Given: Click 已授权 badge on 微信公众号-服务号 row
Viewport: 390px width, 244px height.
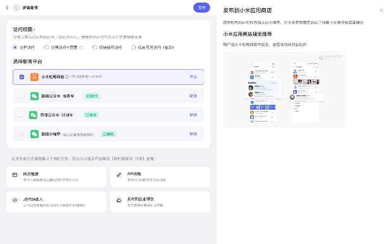Looking at the screenshot, I should [92, 96].
